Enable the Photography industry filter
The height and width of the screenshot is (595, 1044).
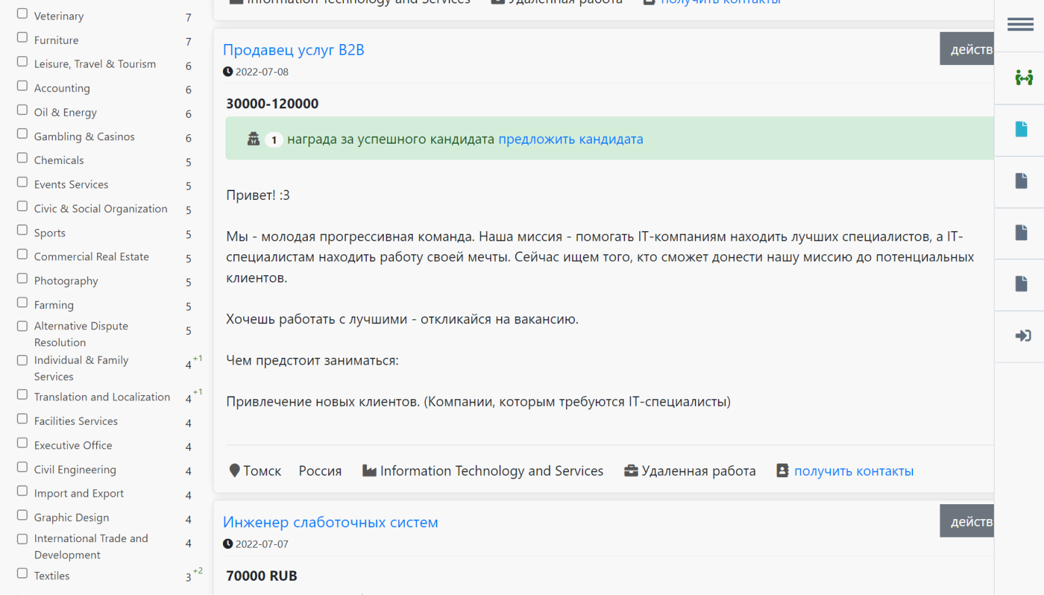point(22,279)
